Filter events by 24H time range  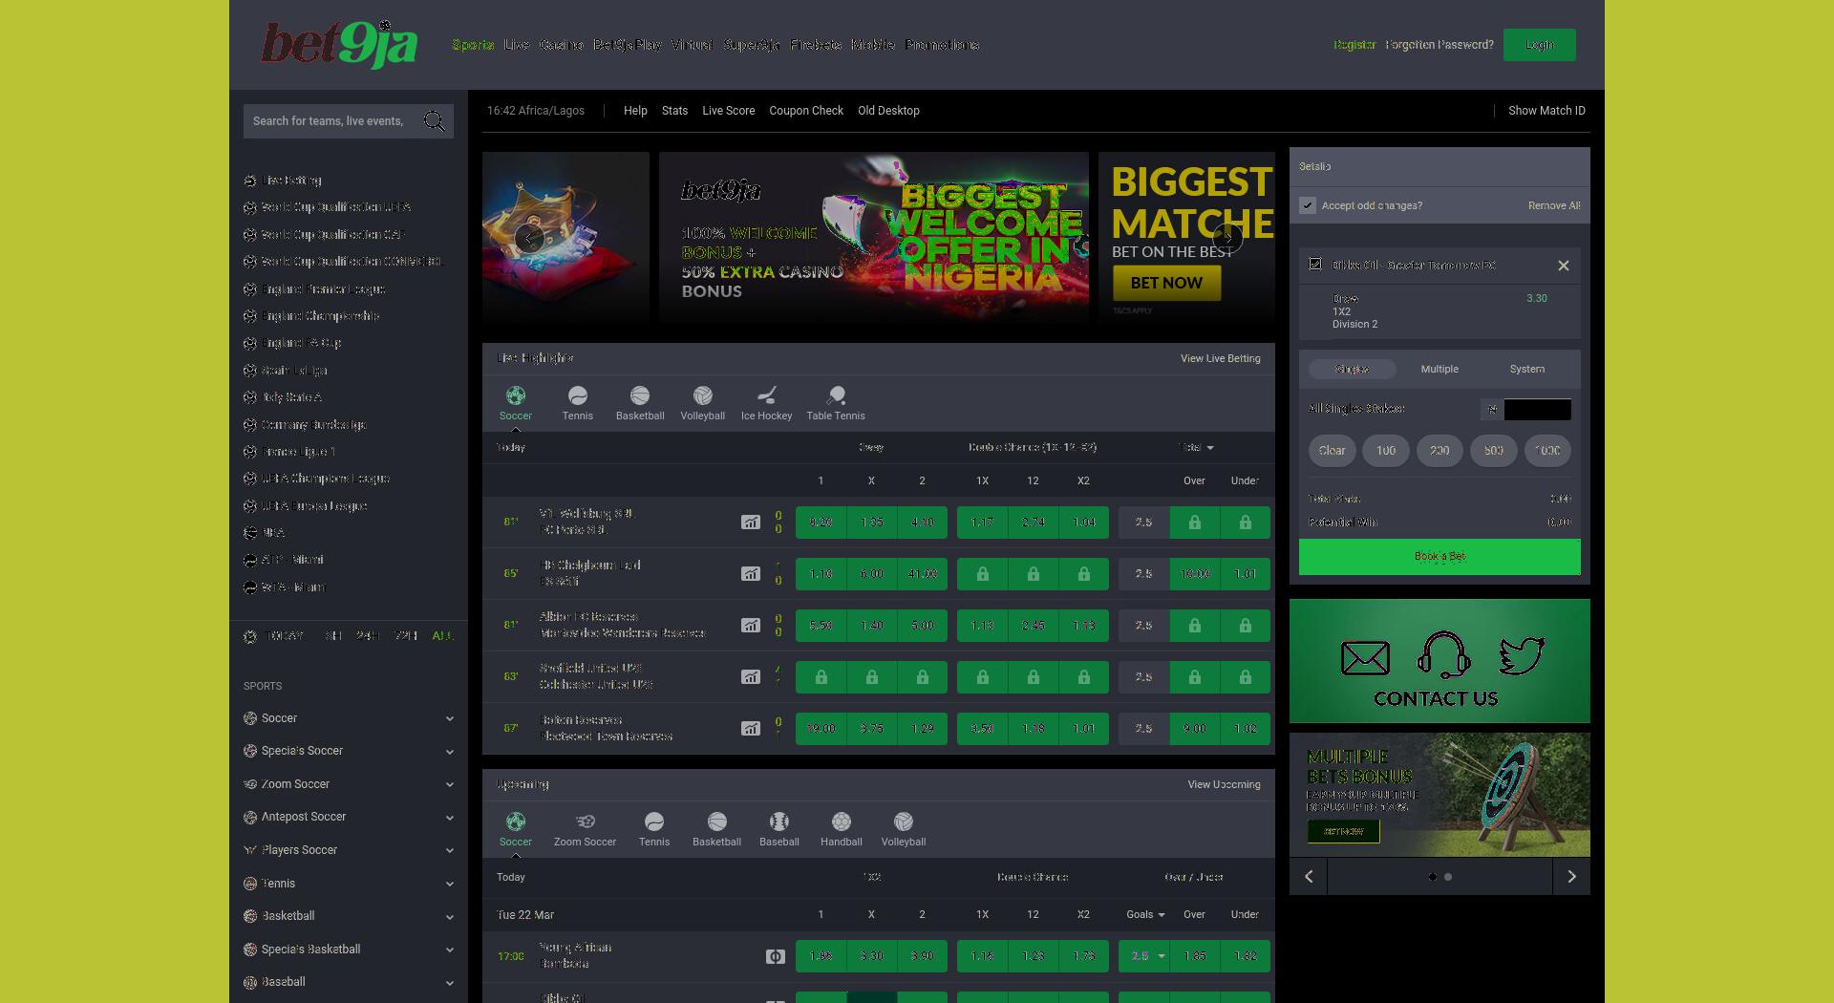click(368, 635)
